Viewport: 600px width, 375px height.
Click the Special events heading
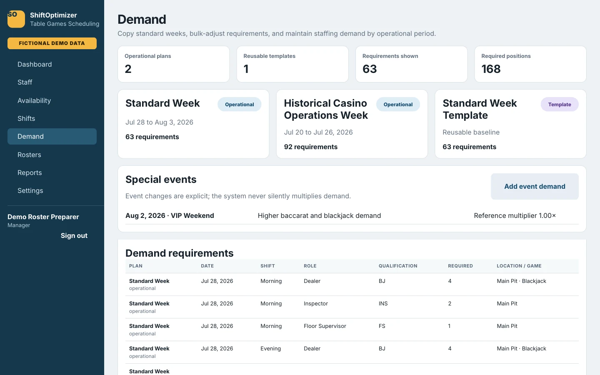coord(161,180)
